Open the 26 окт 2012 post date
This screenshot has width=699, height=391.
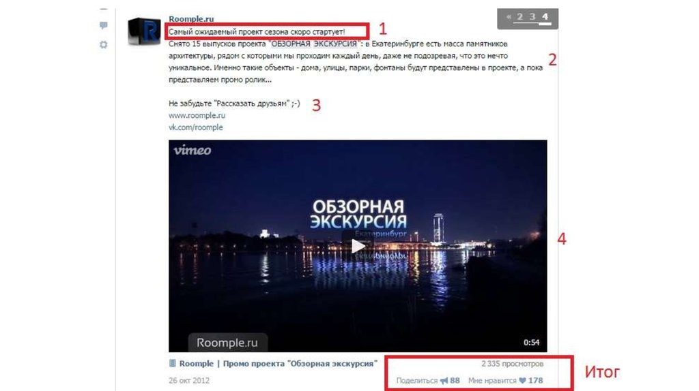click(189, 381)
